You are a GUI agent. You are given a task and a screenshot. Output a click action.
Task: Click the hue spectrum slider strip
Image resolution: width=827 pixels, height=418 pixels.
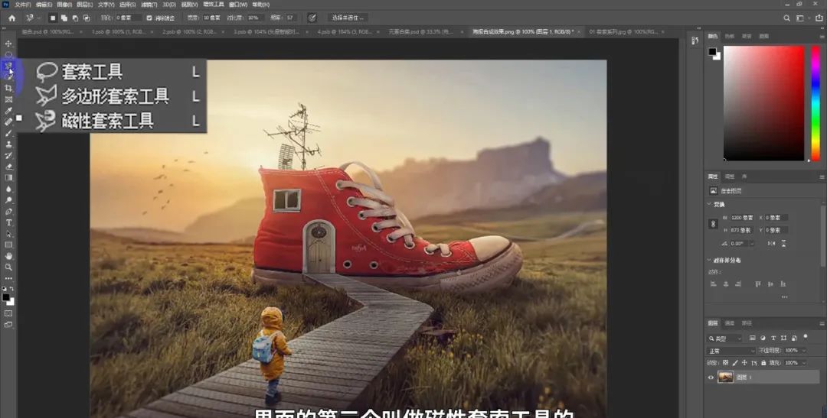point(815,103)
